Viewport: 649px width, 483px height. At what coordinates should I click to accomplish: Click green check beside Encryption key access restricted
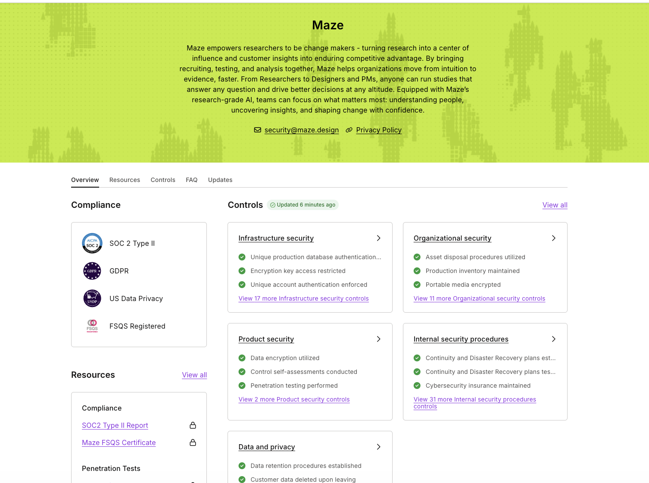pyautogui.click(x=242, y=271)
